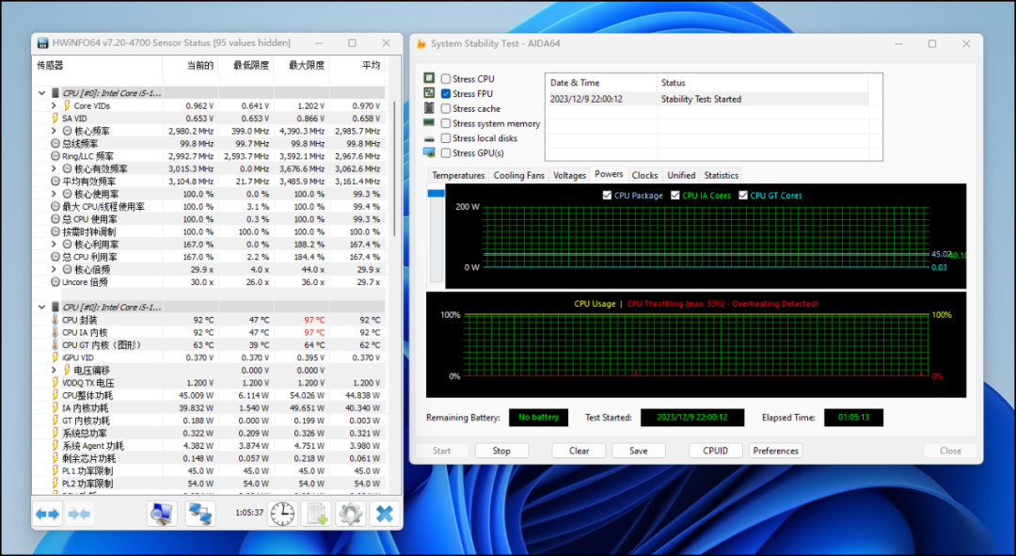The width and height of the screenshot is (1016, 556).
Task: Open CPUID from AIDA64
Action: tap(715, 451)
